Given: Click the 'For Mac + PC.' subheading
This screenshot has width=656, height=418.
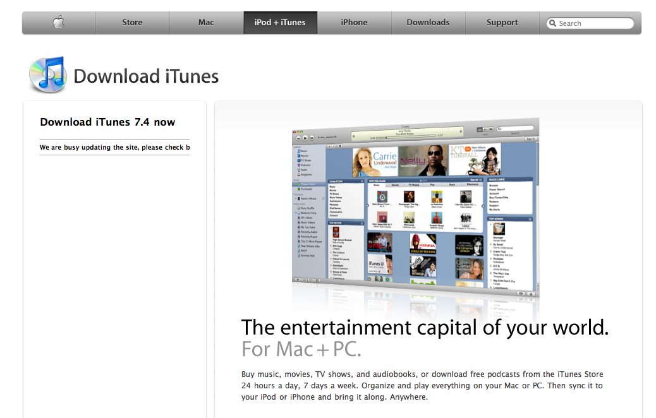Looking at the screenshot, I should coord(301,349).
